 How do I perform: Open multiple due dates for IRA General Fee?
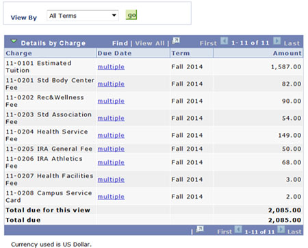(x=111, y=149)
